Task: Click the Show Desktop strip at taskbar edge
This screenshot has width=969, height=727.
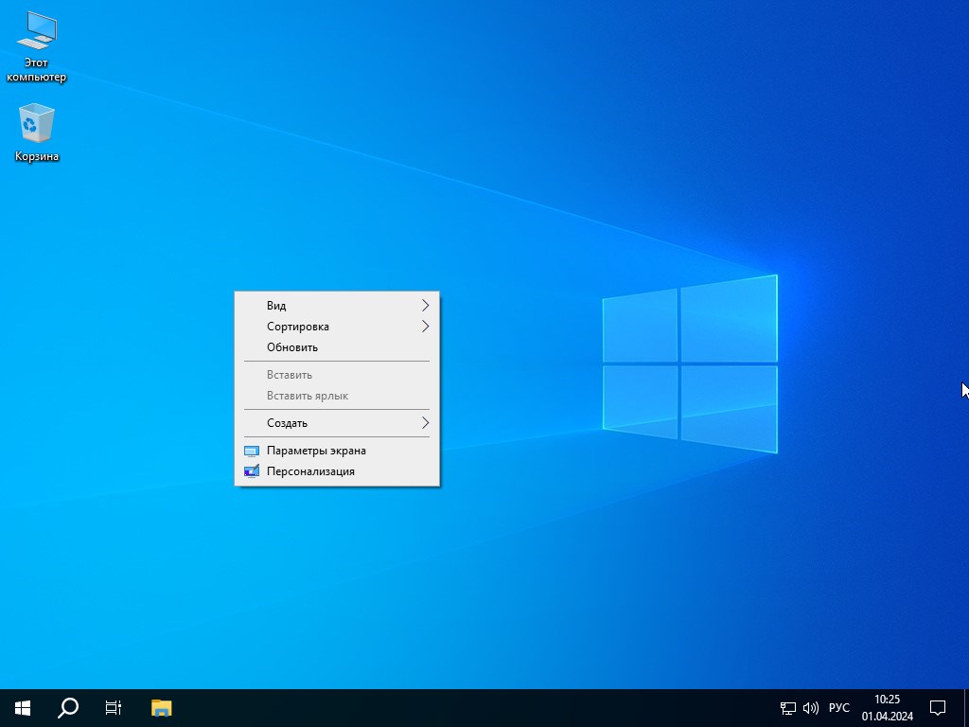Action: [x=966, y=707]
